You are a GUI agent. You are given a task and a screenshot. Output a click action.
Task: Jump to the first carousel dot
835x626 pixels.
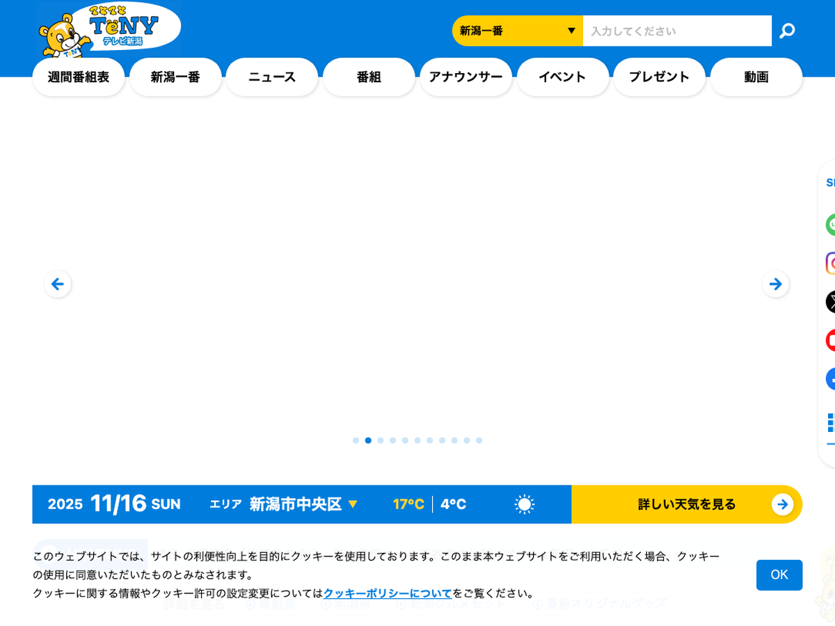coord(356,440)
